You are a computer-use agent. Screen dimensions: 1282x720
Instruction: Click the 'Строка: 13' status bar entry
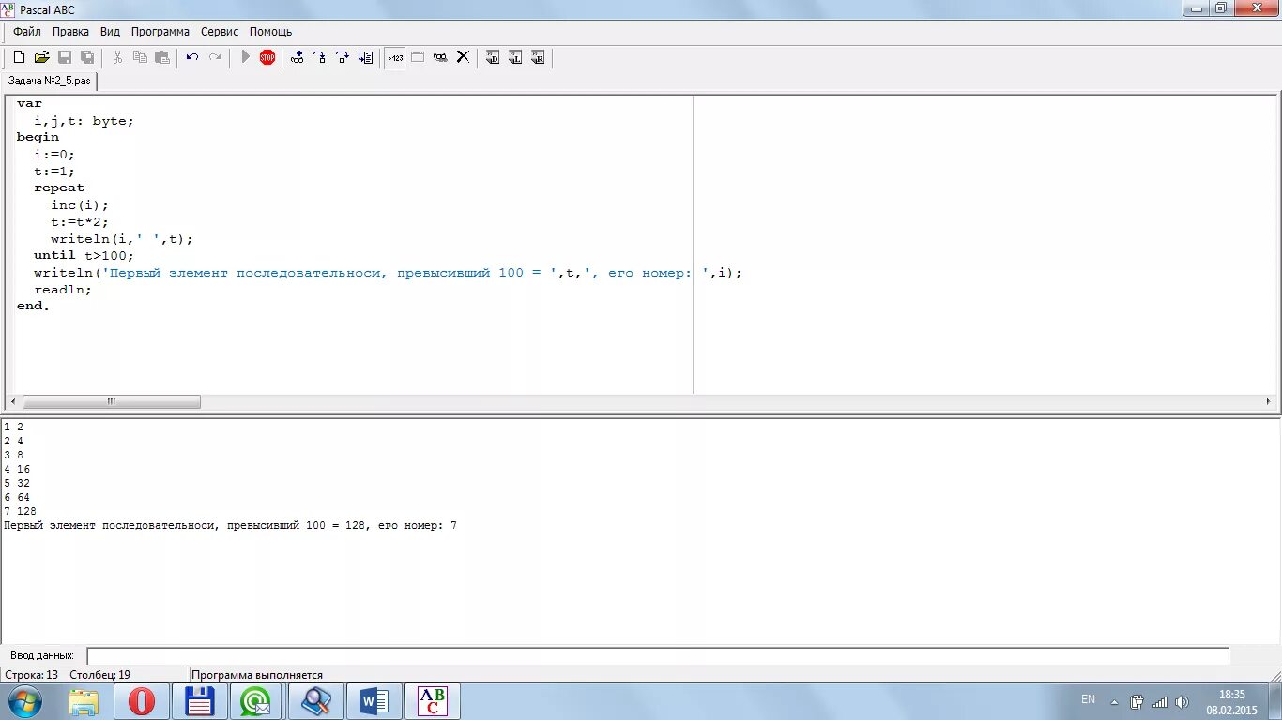tap(32, 675)
